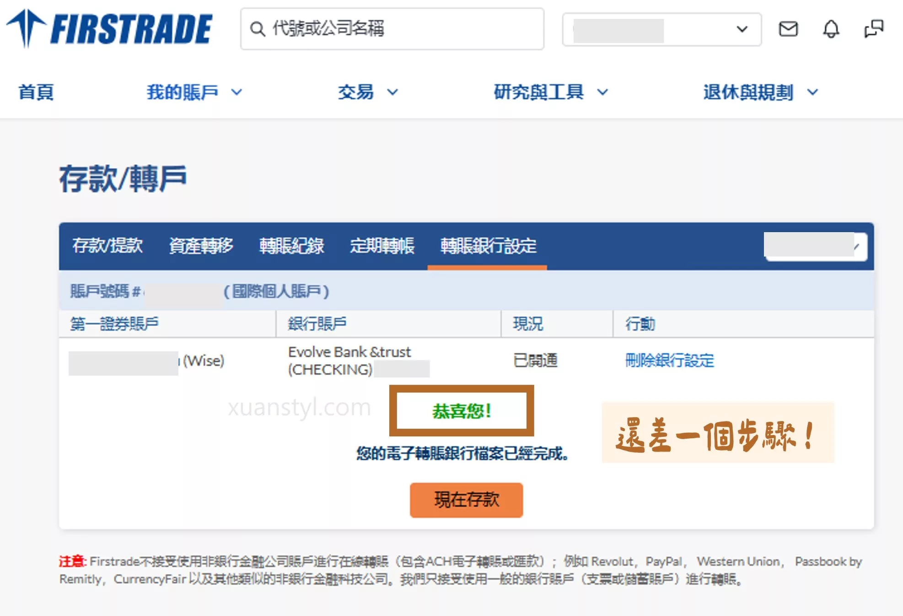Open the account dropdown in the blue tab bar
903x616 pixels.
pyautogui.click(x=816, y=246)
